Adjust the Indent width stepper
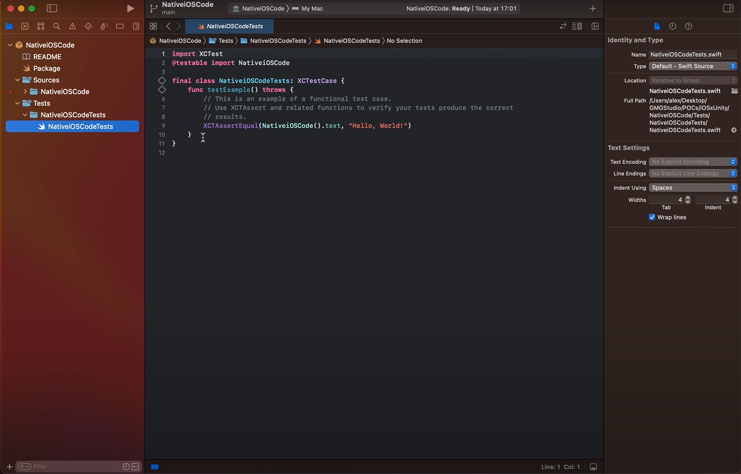 click(x=735, y=200)
